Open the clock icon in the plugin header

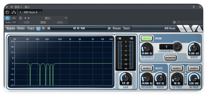(x=7, y=12)
